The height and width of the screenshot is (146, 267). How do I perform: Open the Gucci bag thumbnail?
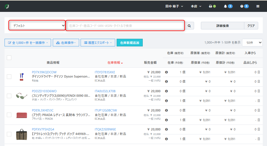coord(22,134)
